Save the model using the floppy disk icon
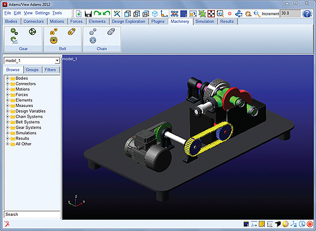The image size is (316, 231). pyautogui.click(x=88, y=14)
